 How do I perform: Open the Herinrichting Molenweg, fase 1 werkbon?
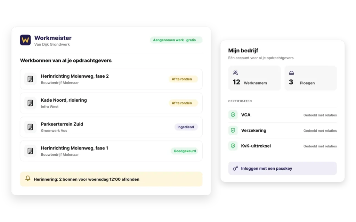(x=111, y=151)
